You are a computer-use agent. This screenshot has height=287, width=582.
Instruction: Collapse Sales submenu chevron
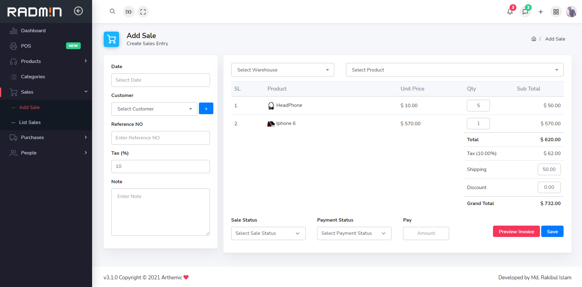click(86, 91)
